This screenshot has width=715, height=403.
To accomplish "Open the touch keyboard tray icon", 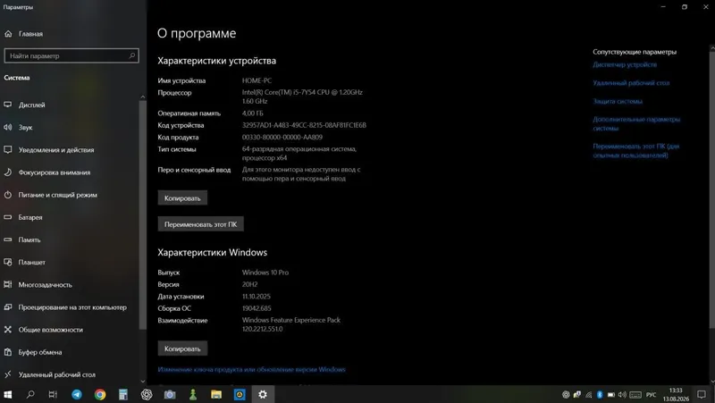I will 635,395.
